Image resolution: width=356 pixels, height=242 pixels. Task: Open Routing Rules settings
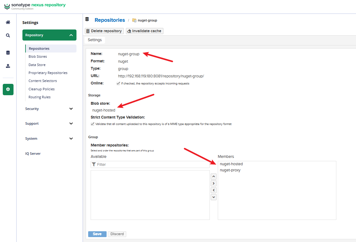(40, 97)
